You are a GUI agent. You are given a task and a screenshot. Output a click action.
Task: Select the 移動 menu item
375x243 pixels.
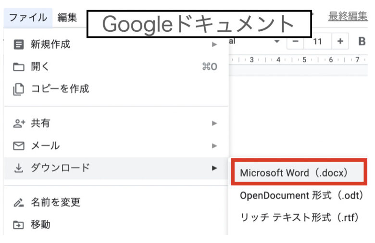116,225
